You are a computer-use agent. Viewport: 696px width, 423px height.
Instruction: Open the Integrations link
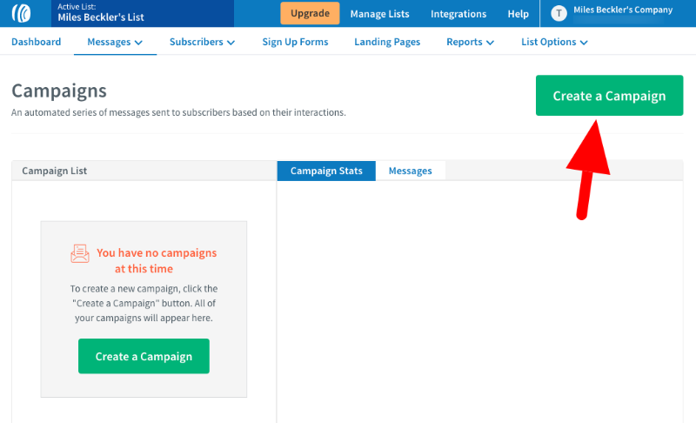pyautogui.click(x=458, y=14)
